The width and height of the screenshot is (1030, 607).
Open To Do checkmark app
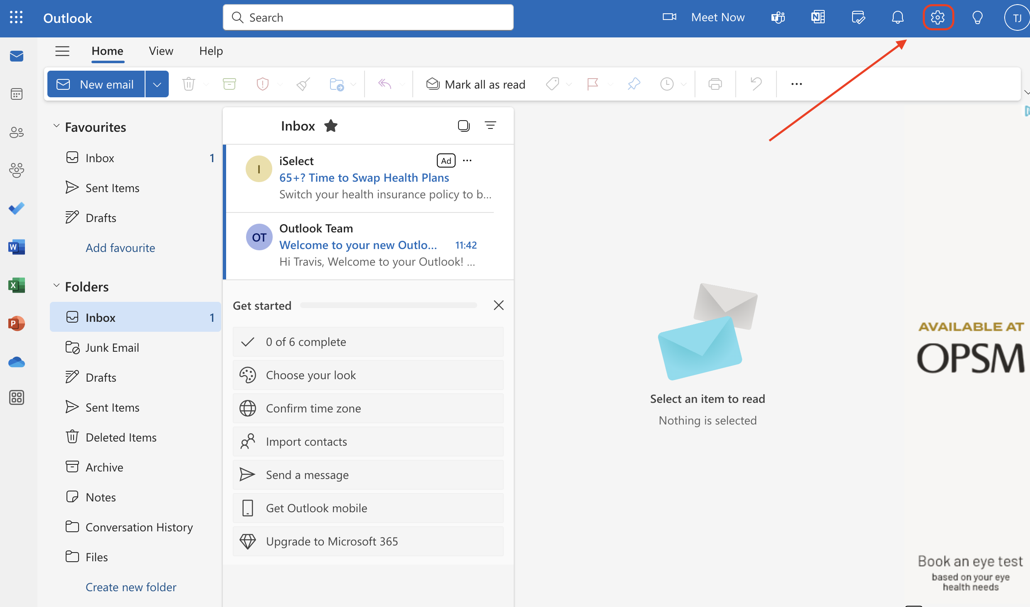tap(17, 208)
